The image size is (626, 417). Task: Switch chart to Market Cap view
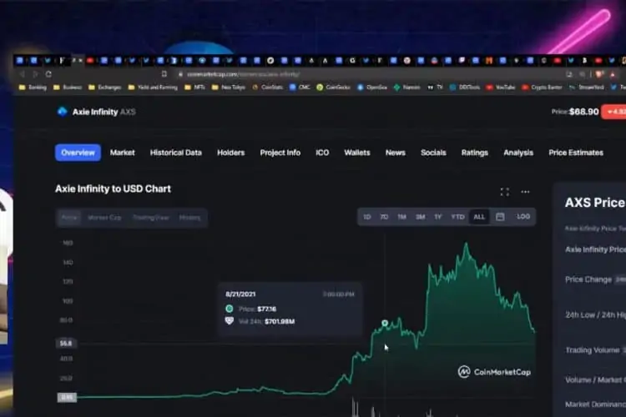pyautogui.click(x=104, y=218)
